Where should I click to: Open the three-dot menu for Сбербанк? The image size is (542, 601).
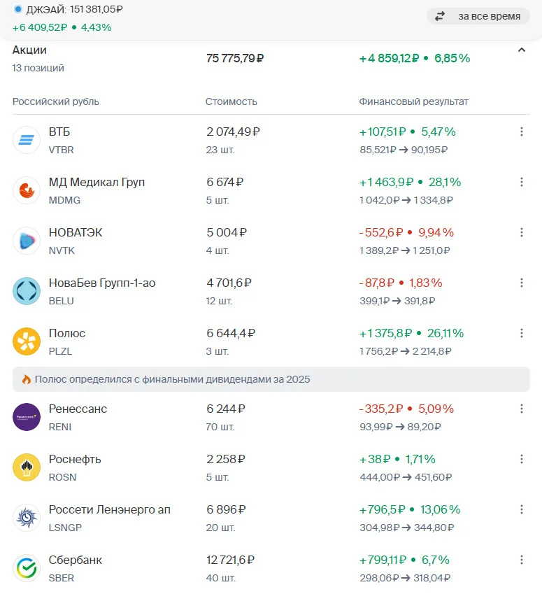[x=521, y=560]
